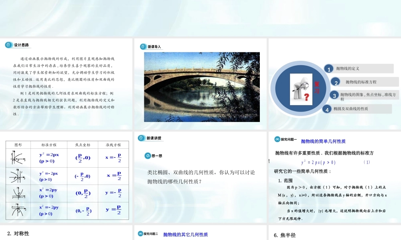Click number 3 circle for 抛物线的图象
Viewport: 401px width, 240px height.
pos(334,96)
